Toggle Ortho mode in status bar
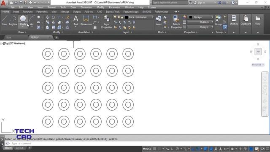Screen dimensions: 270x152 click(173, 149)
